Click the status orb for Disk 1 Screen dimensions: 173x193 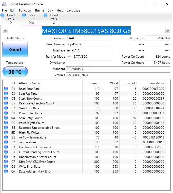coord(24,15)
